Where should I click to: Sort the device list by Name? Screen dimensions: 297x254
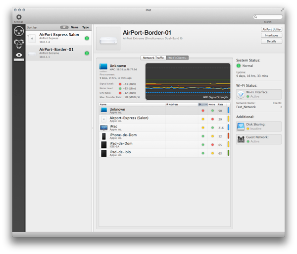[x=75, y=27]
